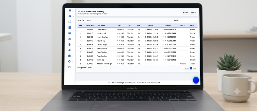Select the clock history icon in sidebar

coord(69,67)
